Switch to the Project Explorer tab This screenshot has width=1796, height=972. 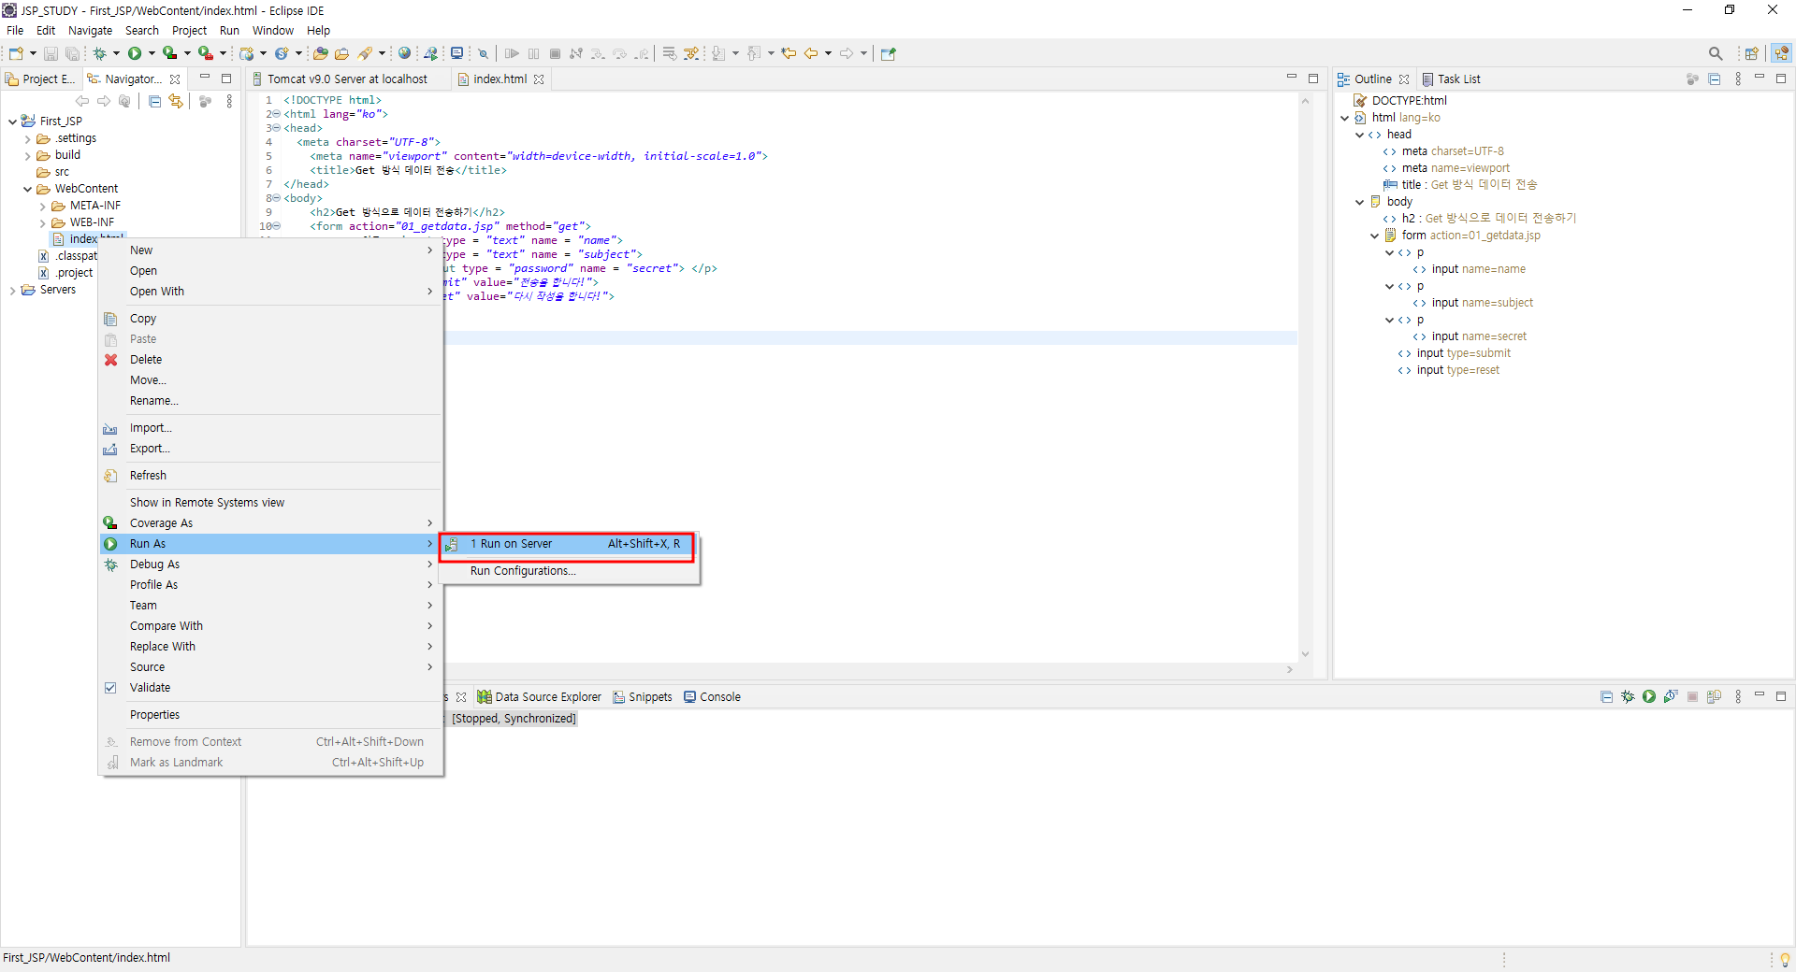tap(42, 79)
